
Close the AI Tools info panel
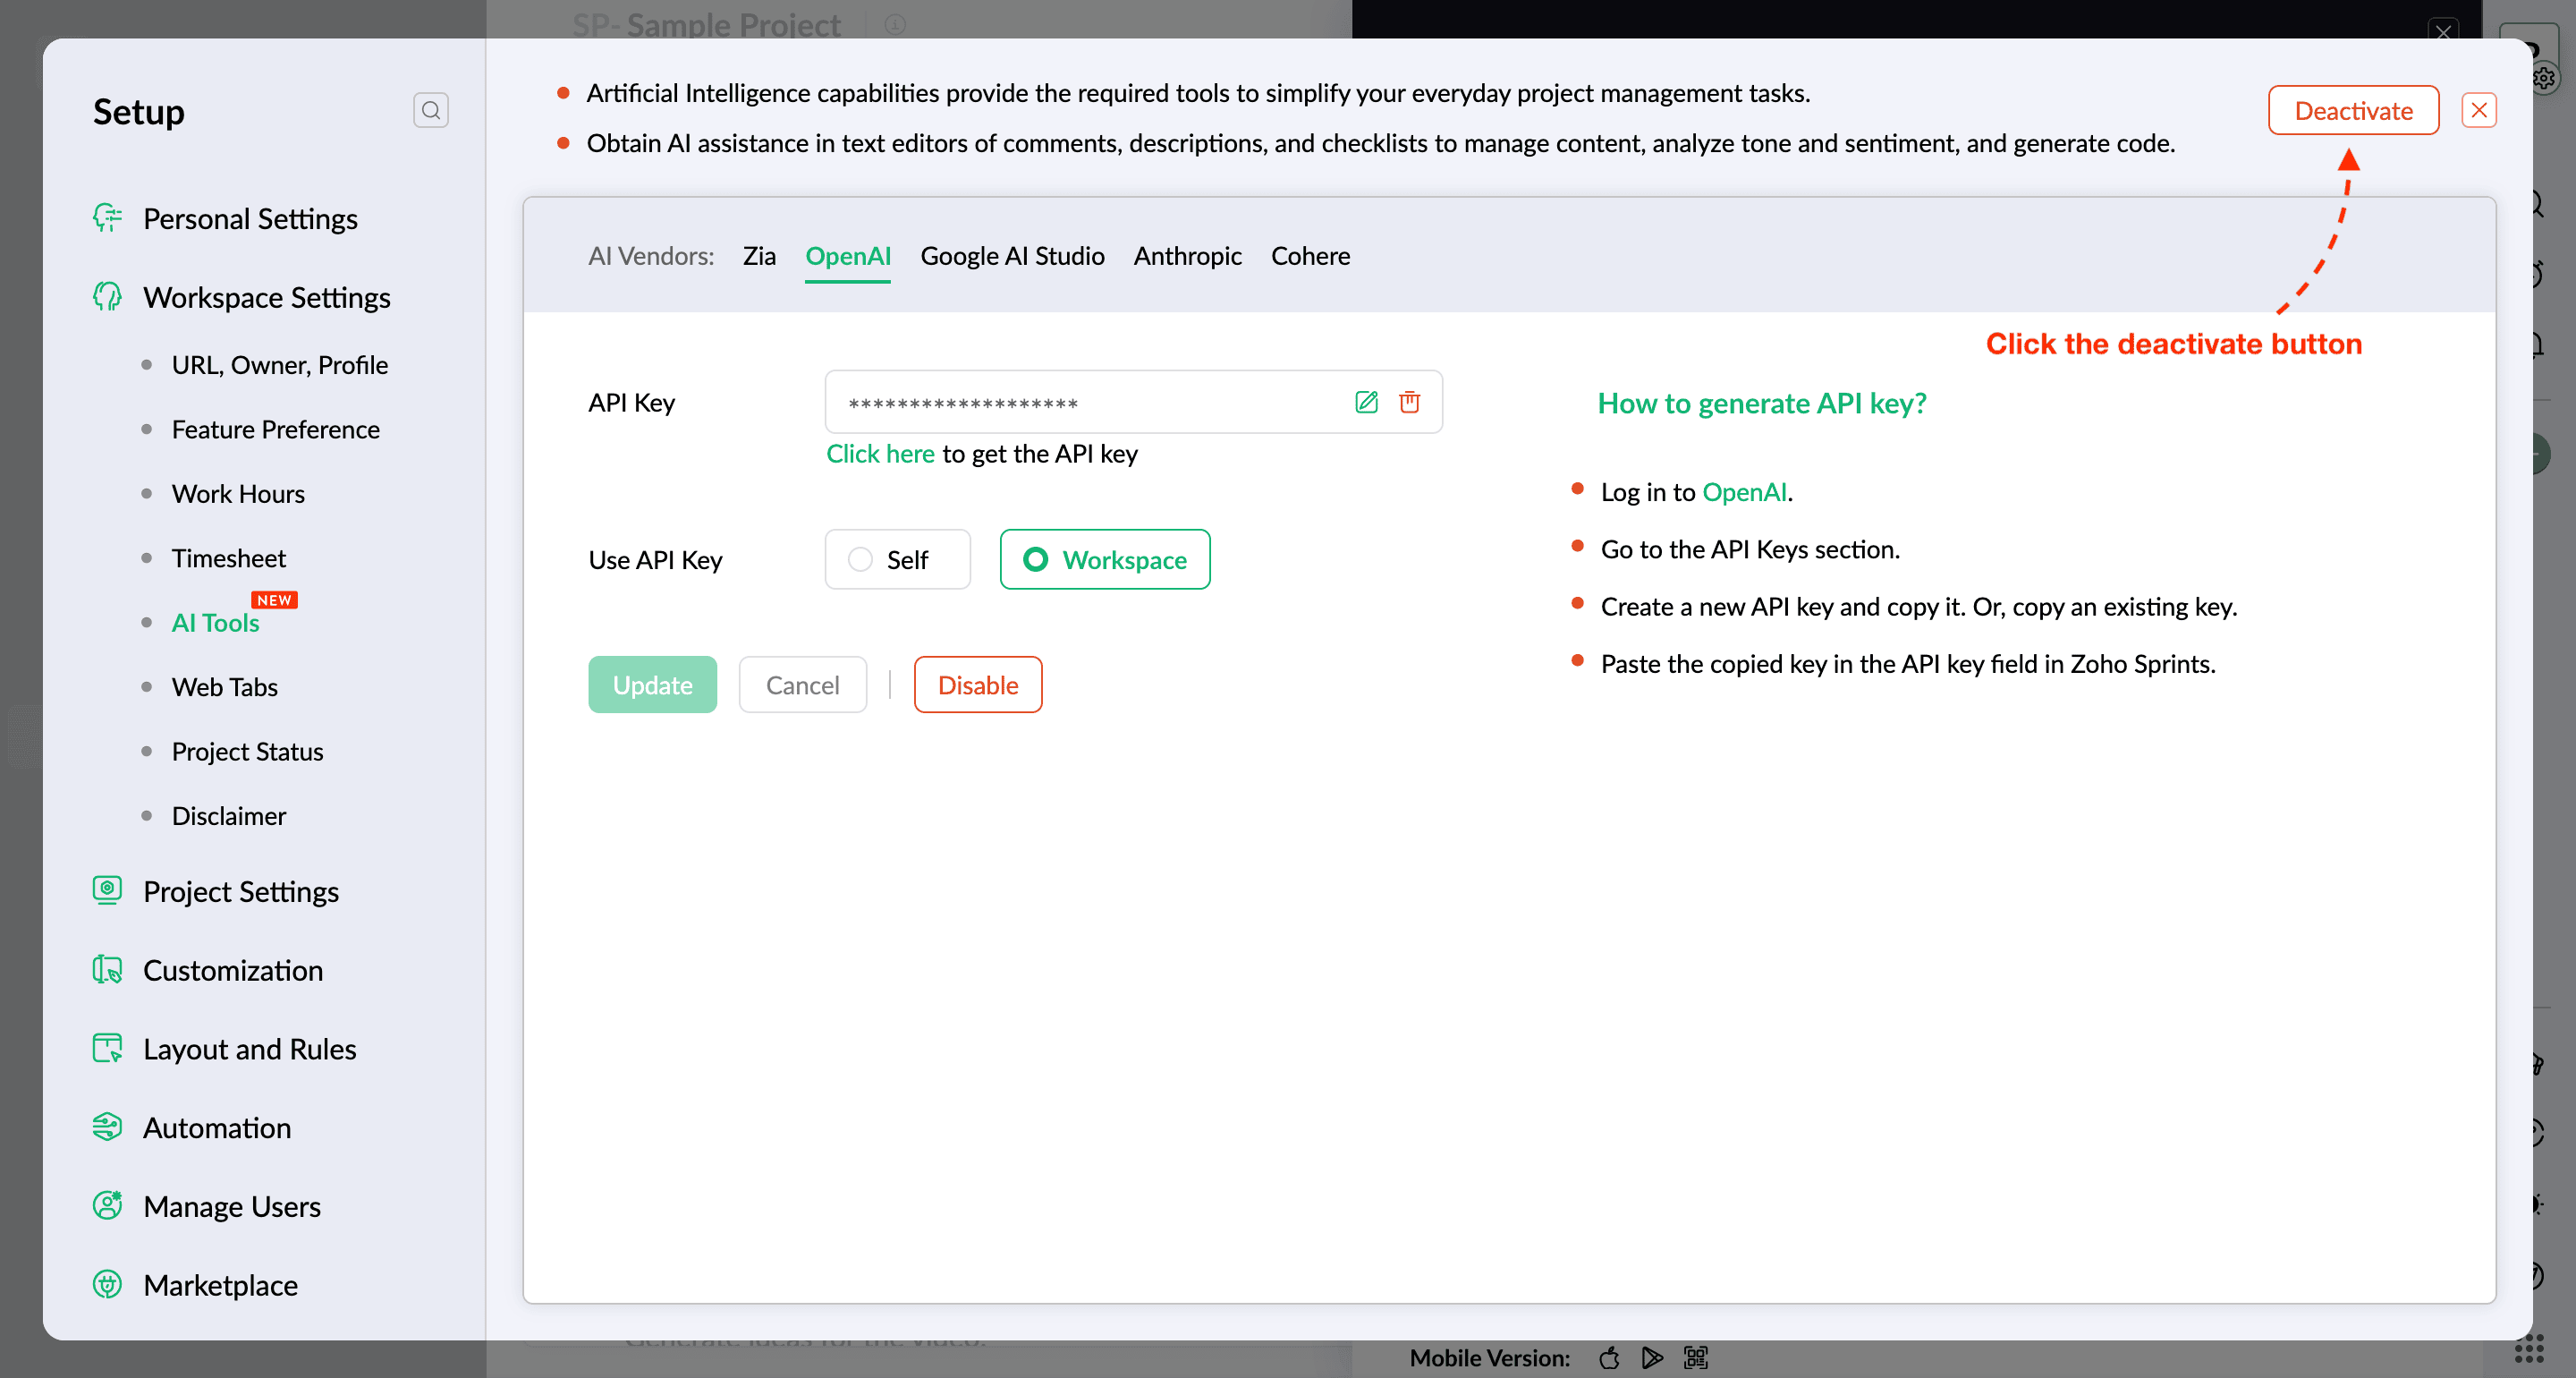[x=2479, y=110]
